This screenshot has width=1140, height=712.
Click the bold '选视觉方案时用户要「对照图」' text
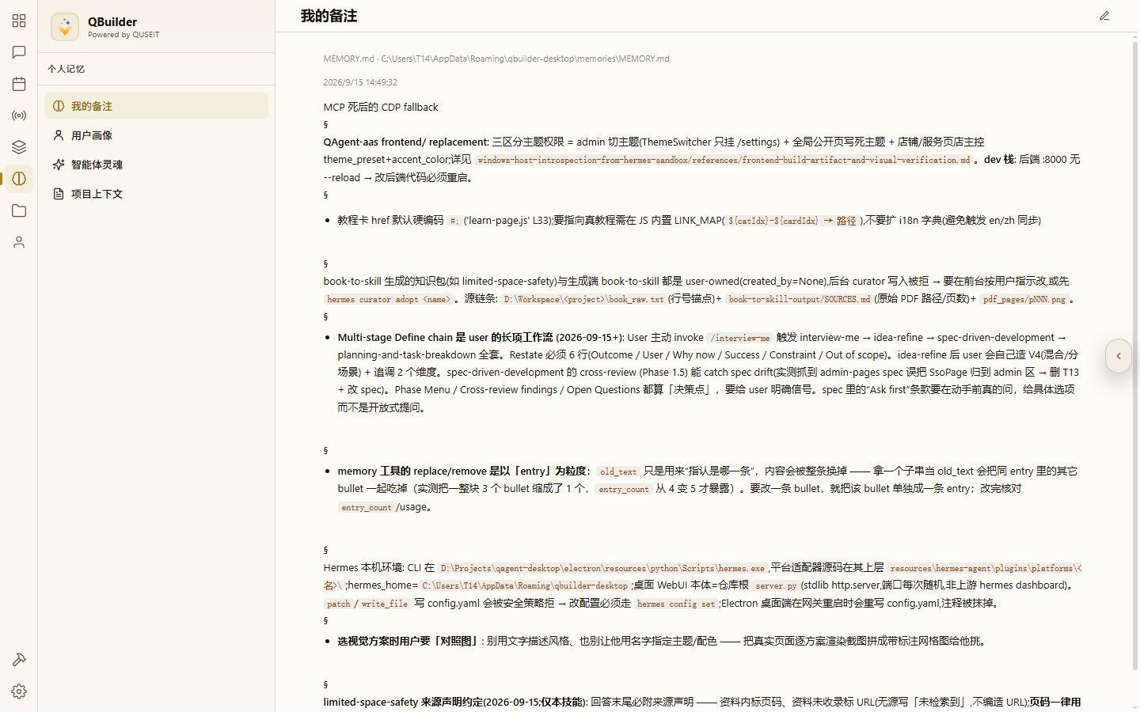pos(408,641)
